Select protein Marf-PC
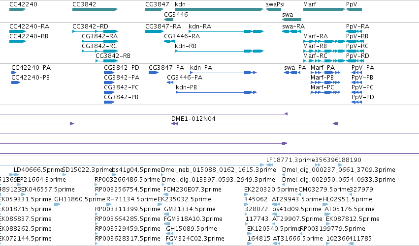 pos(325,92)
